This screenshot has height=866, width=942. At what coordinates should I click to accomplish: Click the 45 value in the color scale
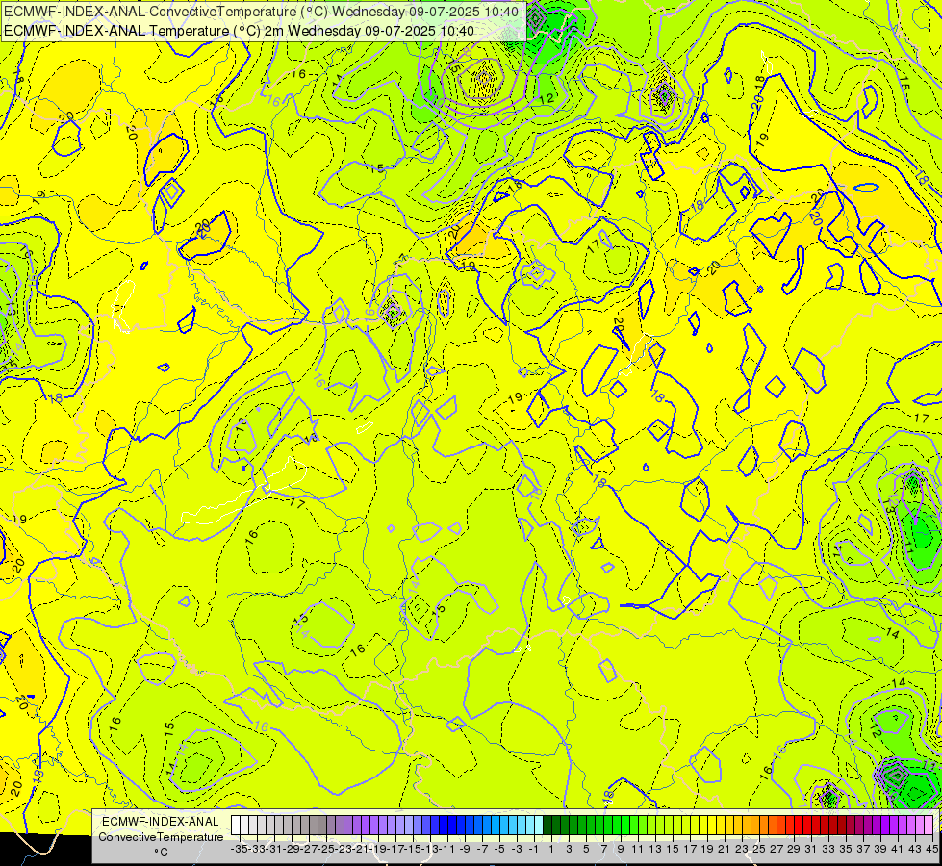931,849
